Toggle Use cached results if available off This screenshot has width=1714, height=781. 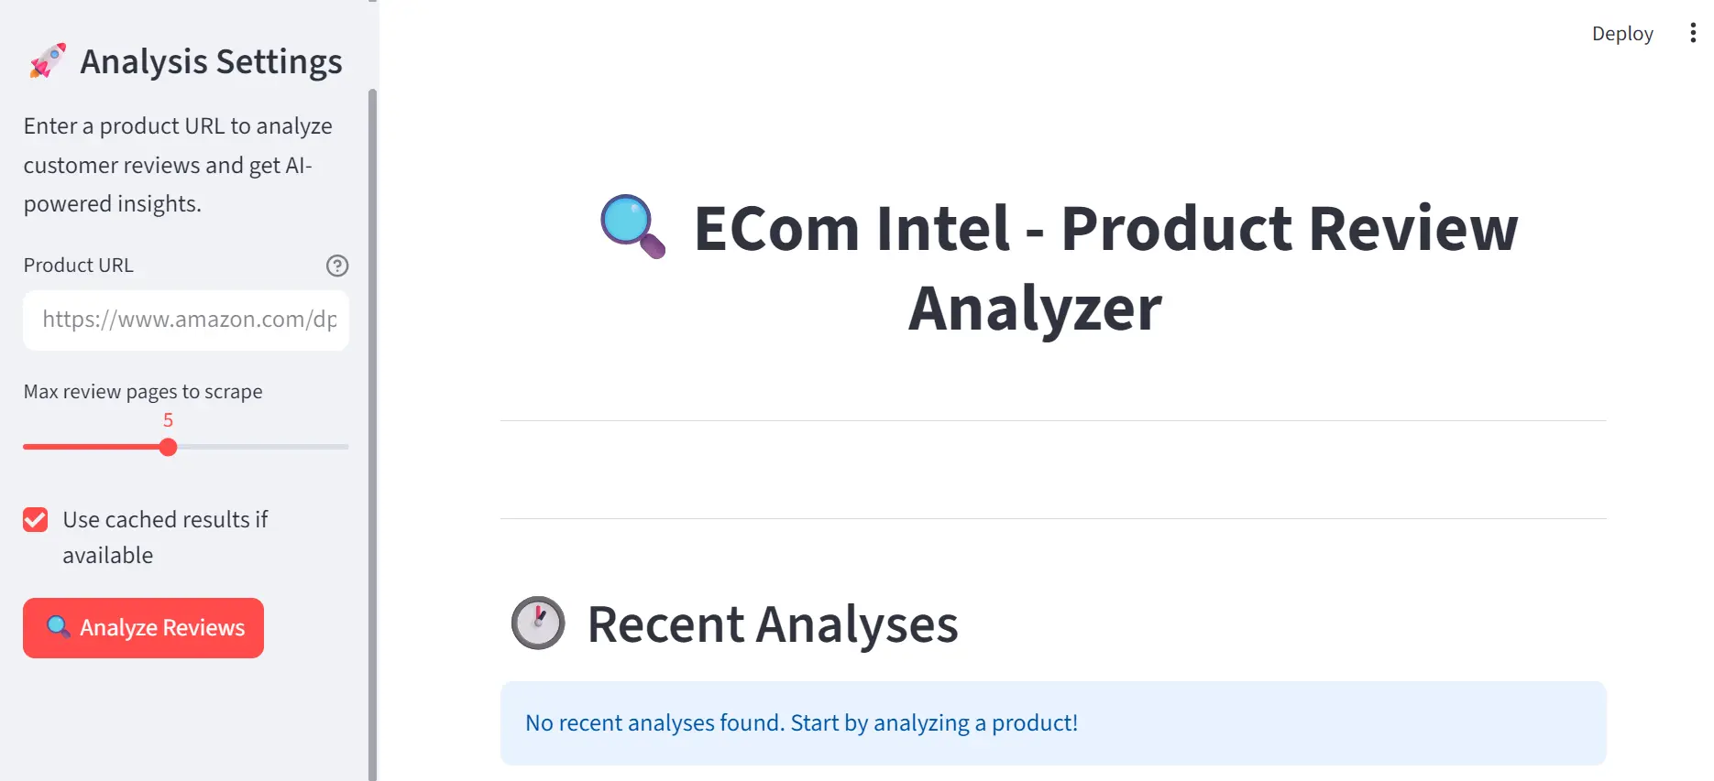[34, 519]
